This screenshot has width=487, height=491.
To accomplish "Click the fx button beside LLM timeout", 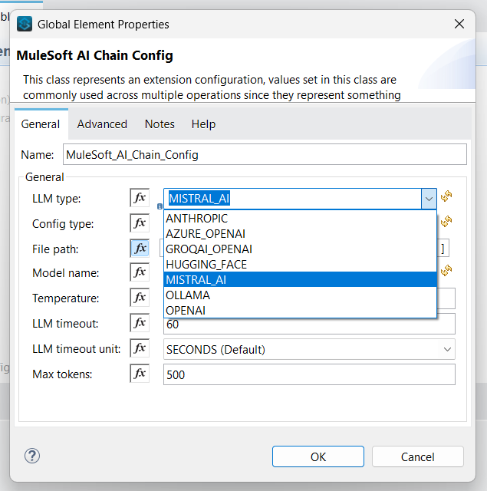I will click(140, 322).
